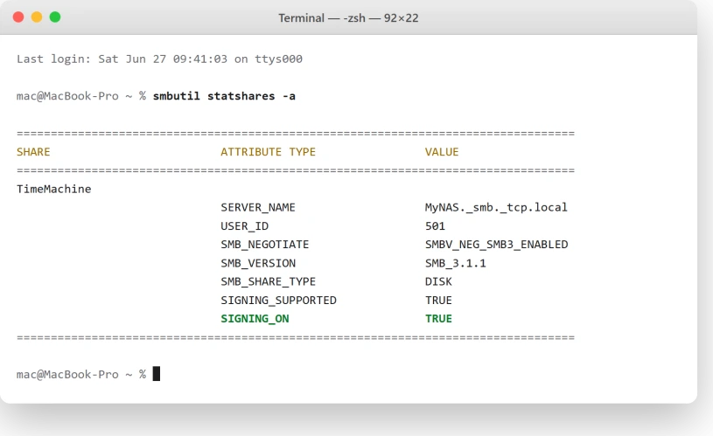Click the green TRUE value for SIGNING_ON

[x=438, y=319]
